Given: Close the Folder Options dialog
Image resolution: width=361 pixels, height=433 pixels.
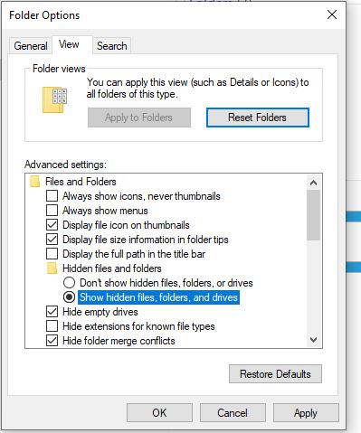Looking at the screenshot, I should click(x=332, y=14).
